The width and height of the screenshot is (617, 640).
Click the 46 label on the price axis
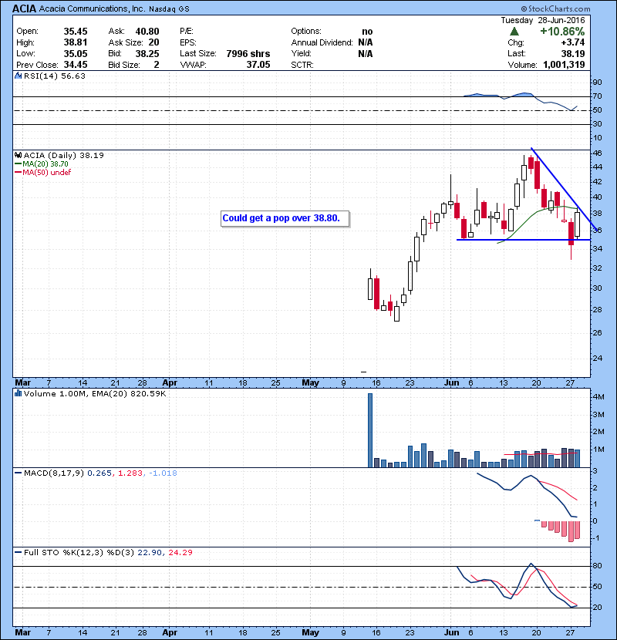click(597, 153)
